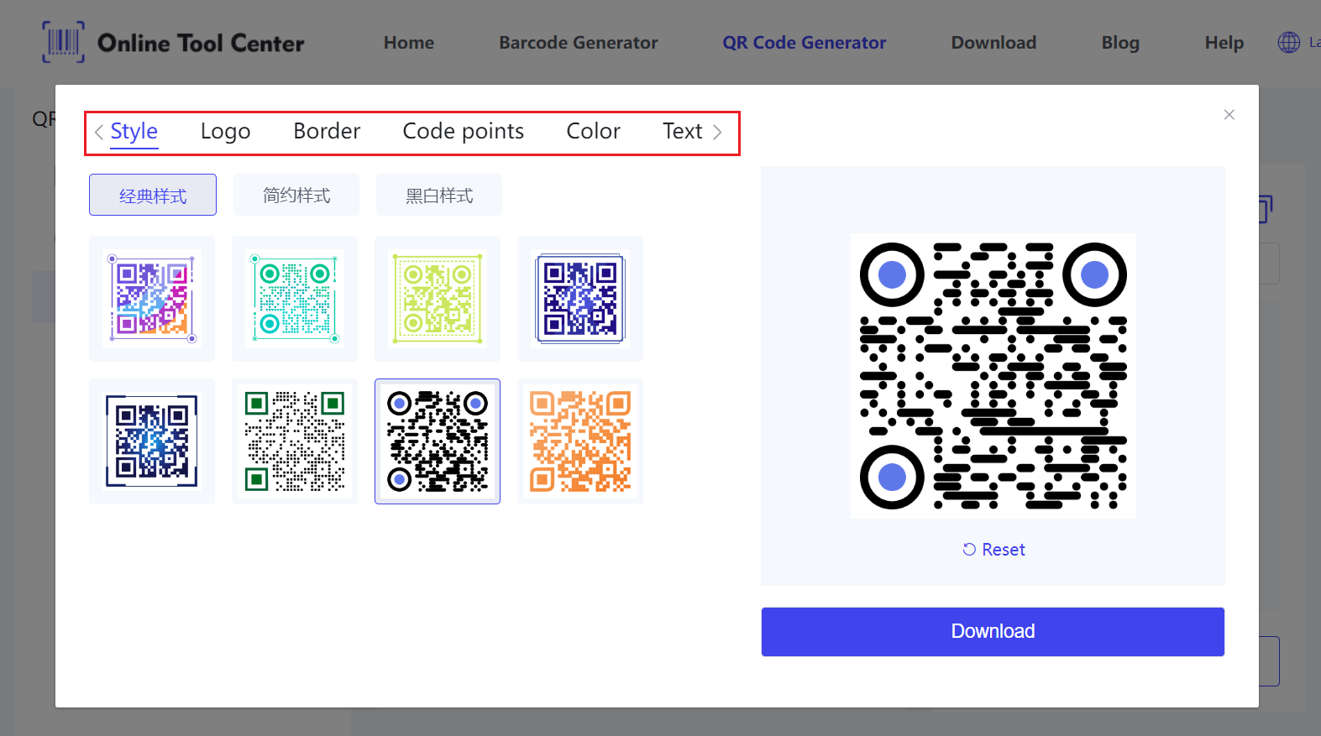Image resolution: width=1321 pixels, height=736 pixels.
Task: Choose the rainbow gradient QR style thumbnail
Action: click(152, 299)
